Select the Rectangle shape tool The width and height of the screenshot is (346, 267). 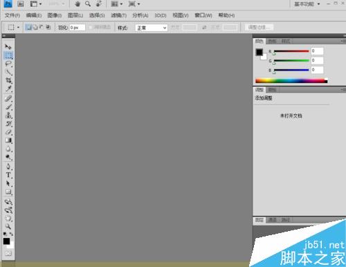pos(8,192)
